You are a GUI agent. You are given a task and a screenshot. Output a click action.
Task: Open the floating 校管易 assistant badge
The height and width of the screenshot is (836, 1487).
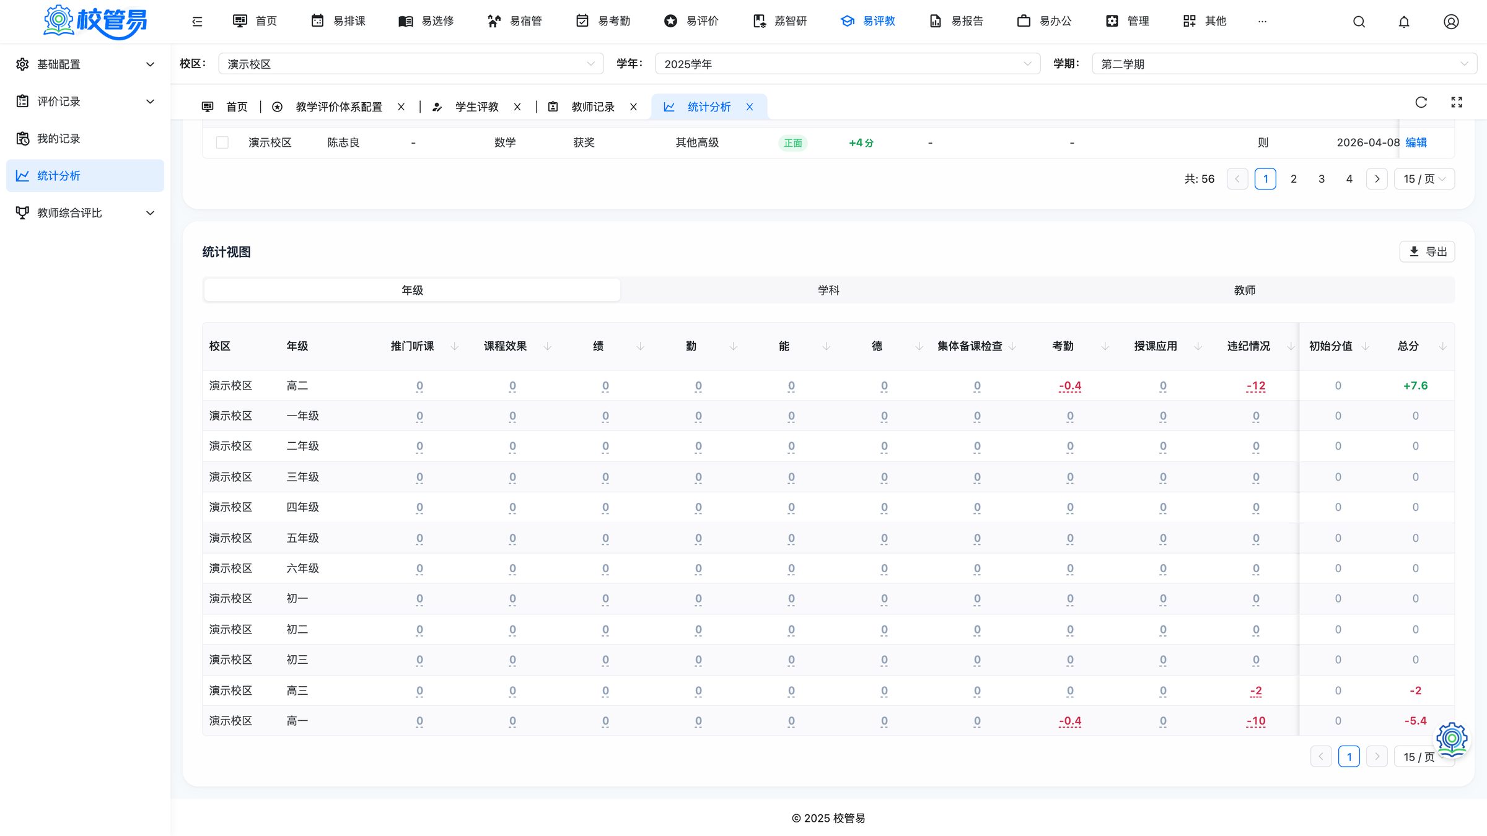tap(1452, 739)
